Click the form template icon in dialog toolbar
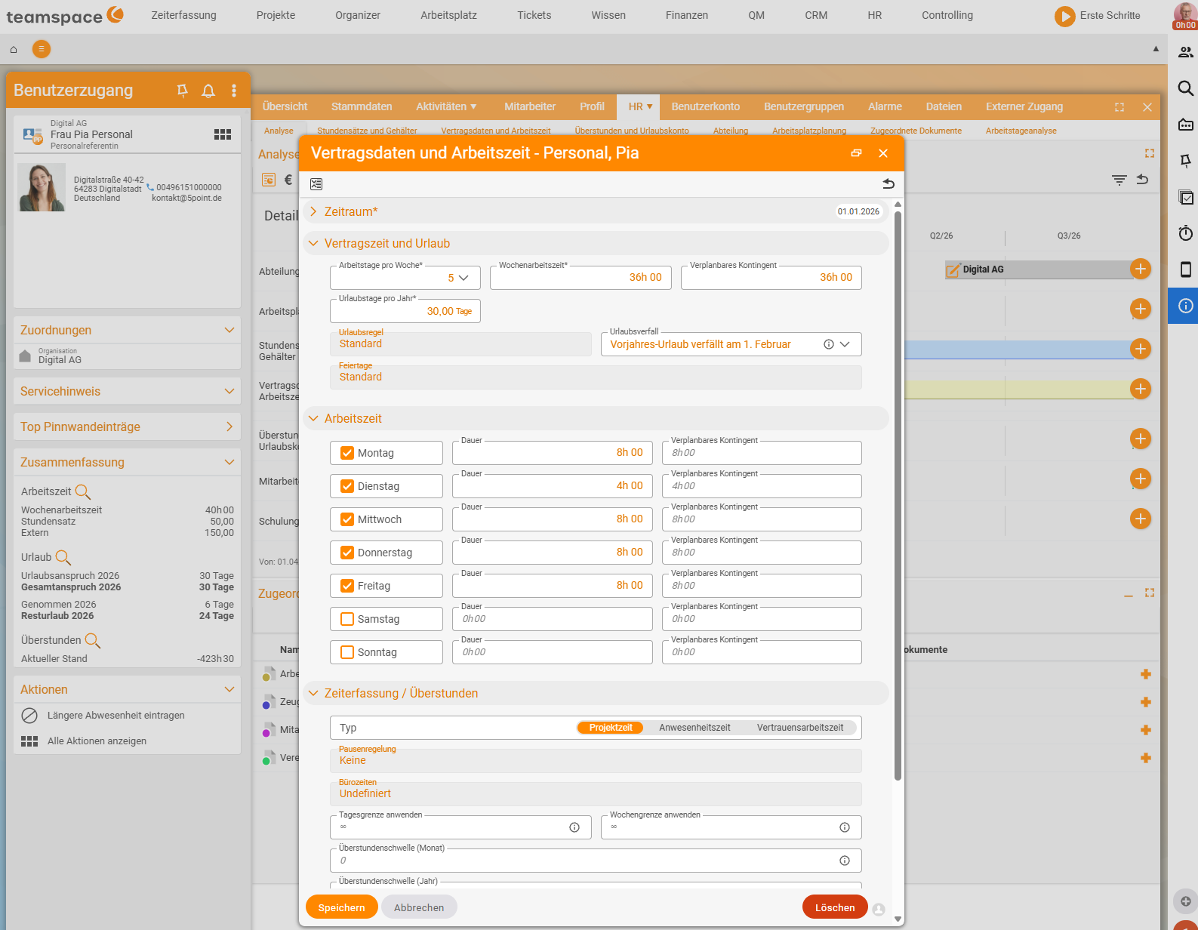This screenshot has width=1198, height=930. coord(316,184)
